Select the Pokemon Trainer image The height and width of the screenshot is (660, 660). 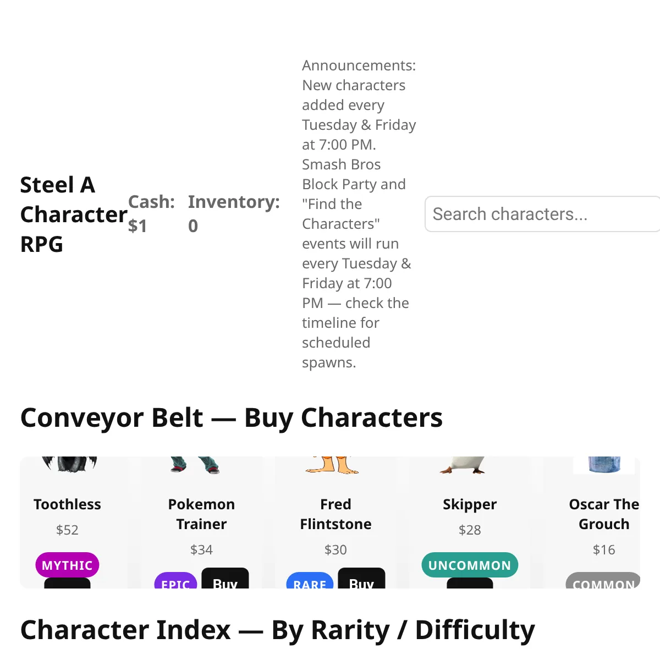[x=196, y=465]
